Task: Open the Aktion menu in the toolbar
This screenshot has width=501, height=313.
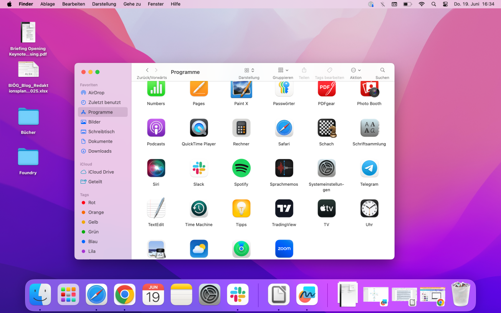Action: pyautogui.click(x=355, y=71)
